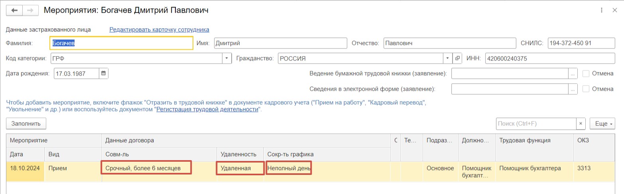Focus the Фамилия field with Богачев
This screenshot has width=624, height=194.
coord(122,43)
